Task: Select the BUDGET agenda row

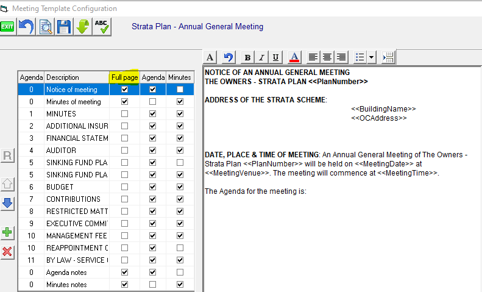Action: (106, 187)
